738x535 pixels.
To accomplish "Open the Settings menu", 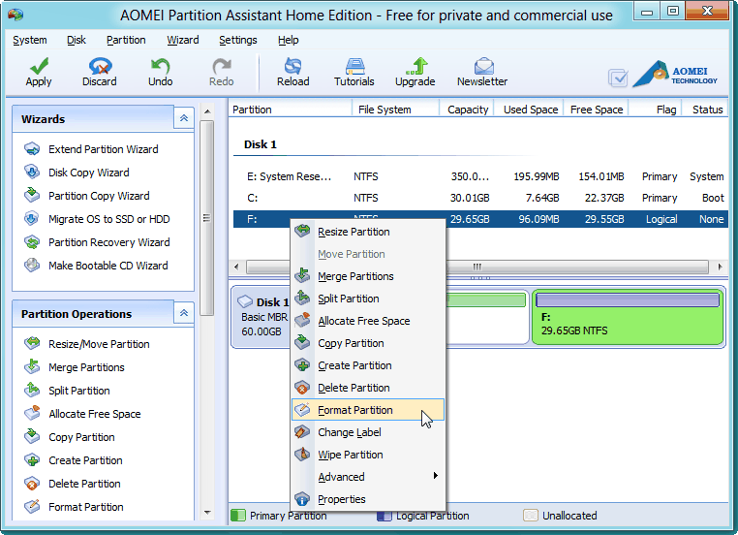I will click(237, 40).
